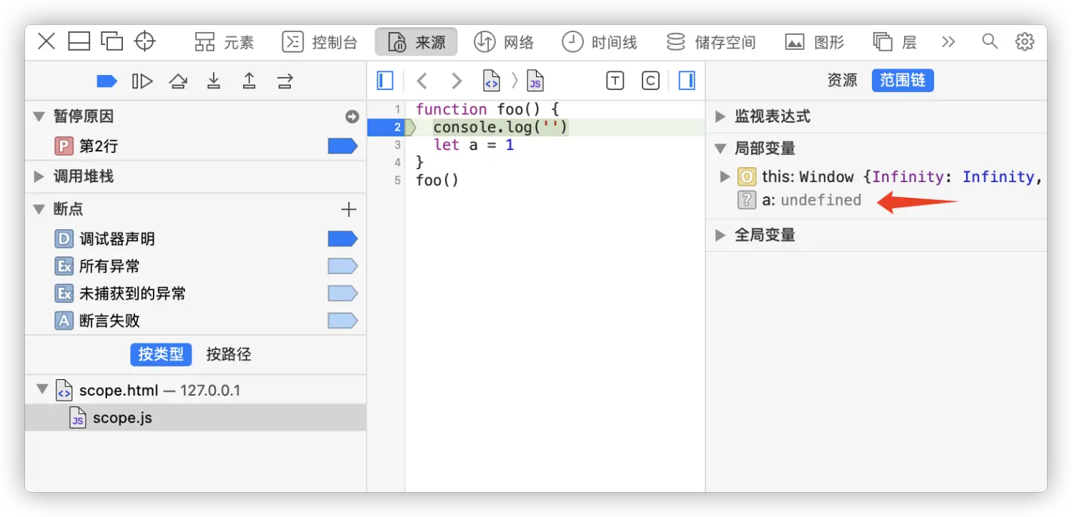Open the 图形 tab

(x=814, y=42)
